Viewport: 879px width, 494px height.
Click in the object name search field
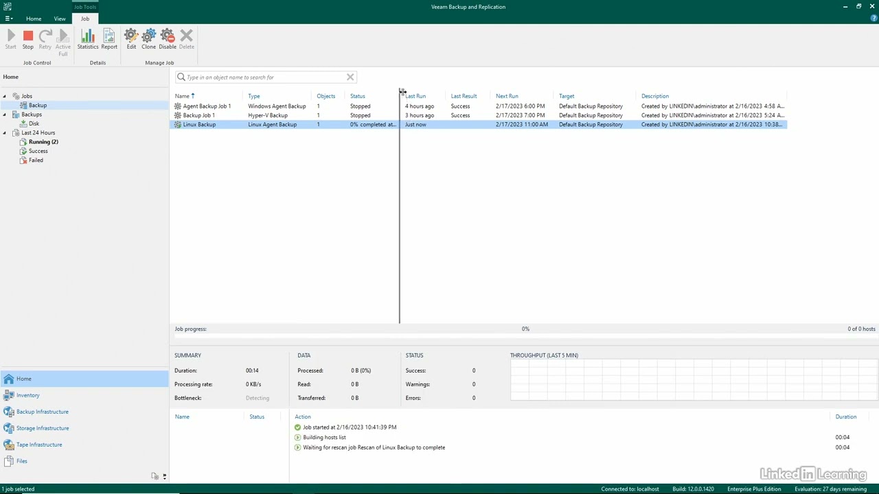264,77
